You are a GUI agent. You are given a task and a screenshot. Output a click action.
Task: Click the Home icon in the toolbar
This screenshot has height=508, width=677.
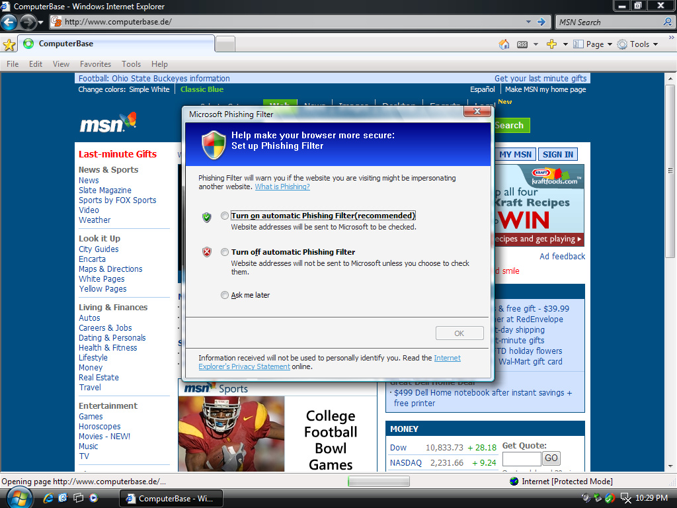[x=504, y=44]
